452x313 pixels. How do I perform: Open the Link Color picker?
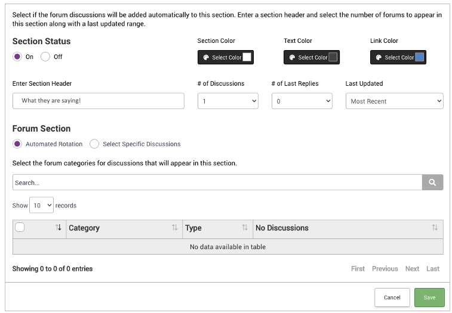[x=398, y=57]
